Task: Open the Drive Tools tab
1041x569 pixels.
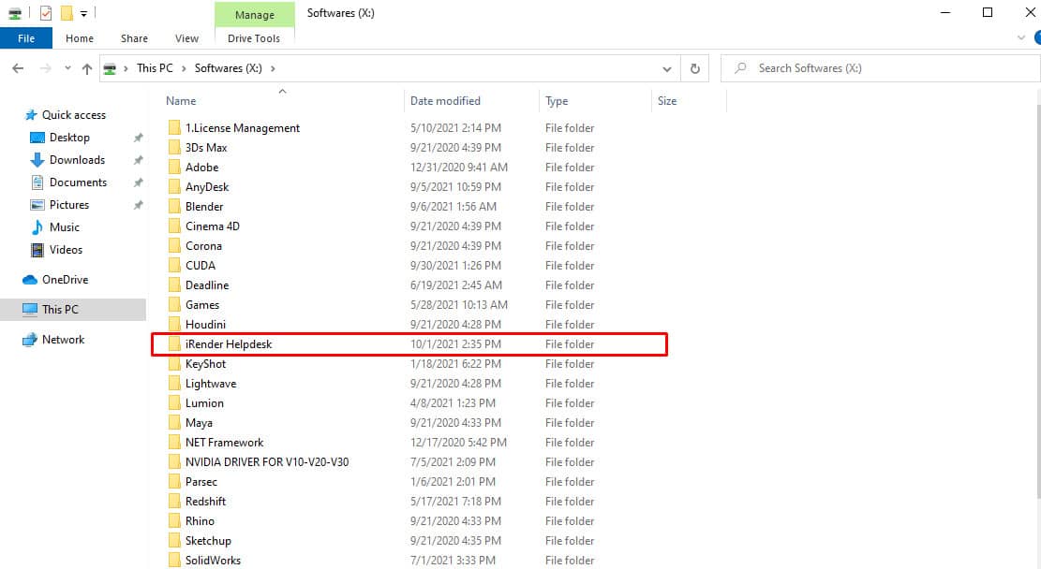Action: coord(253,38)
